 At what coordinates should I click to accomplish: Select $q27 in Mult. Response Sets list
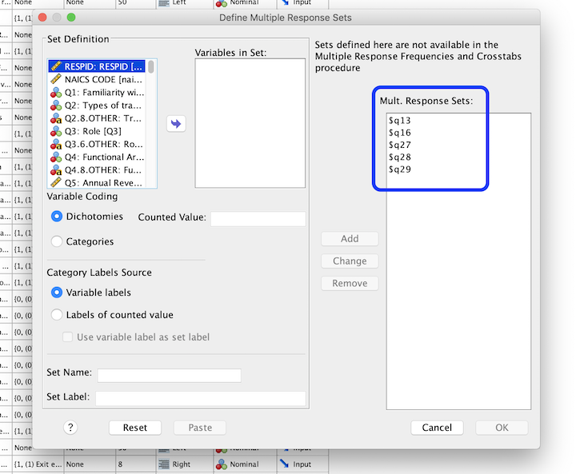click(x=400, y=145)
